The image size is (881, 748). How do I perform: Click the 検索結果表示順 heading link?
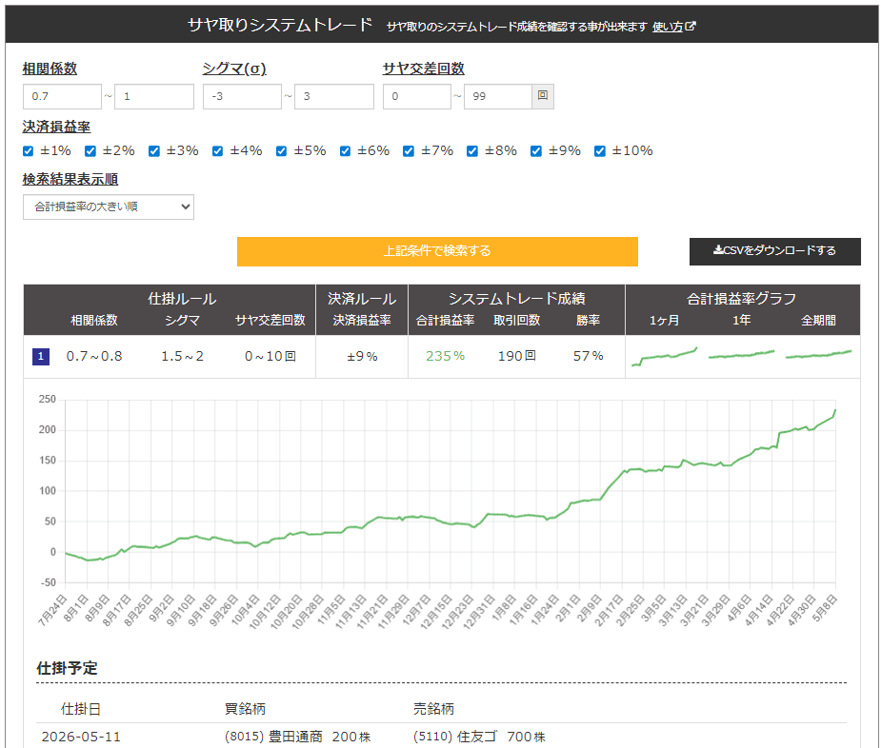70,179
